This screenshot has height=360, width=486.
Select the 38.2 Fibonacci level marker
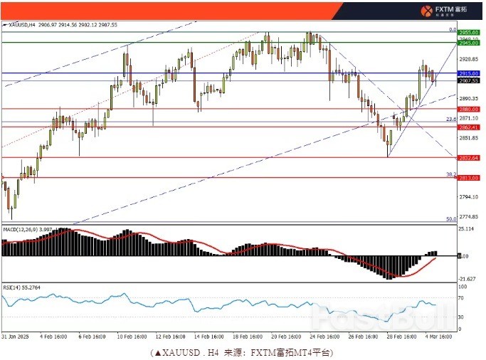point(450,174)
